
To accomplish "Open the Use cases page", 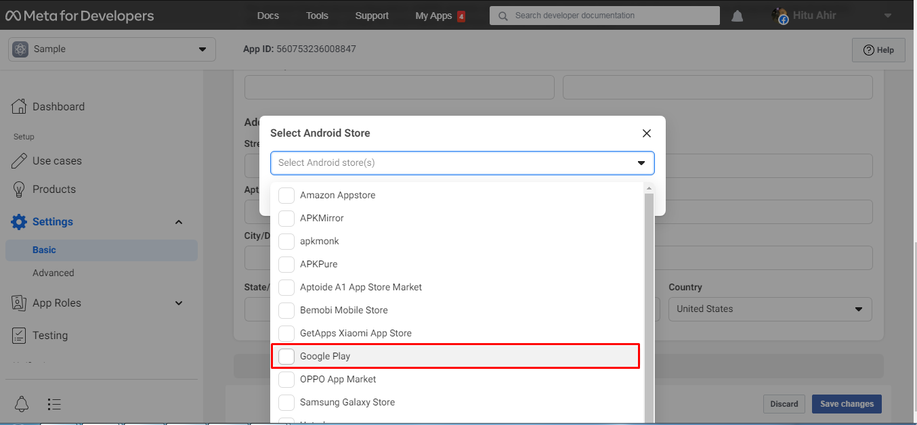I will pos(57,161).
